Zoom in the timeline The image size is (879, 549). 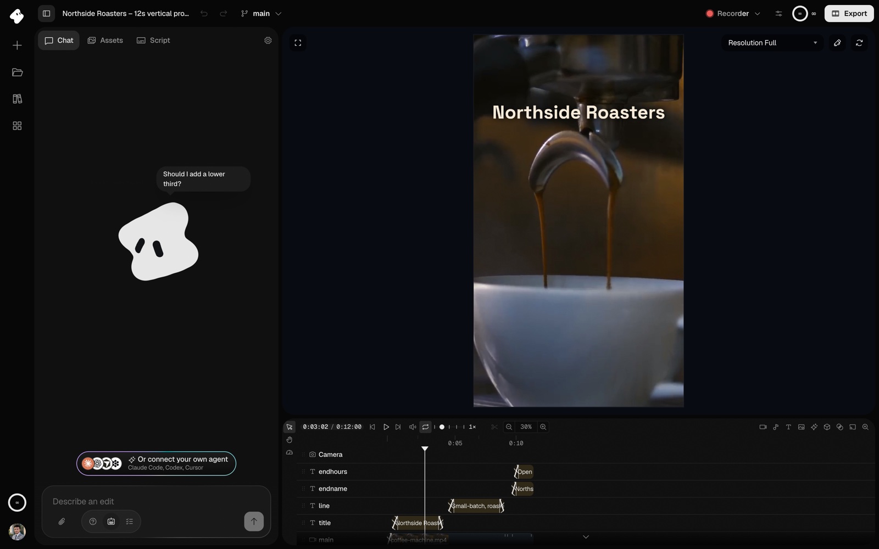543,427
